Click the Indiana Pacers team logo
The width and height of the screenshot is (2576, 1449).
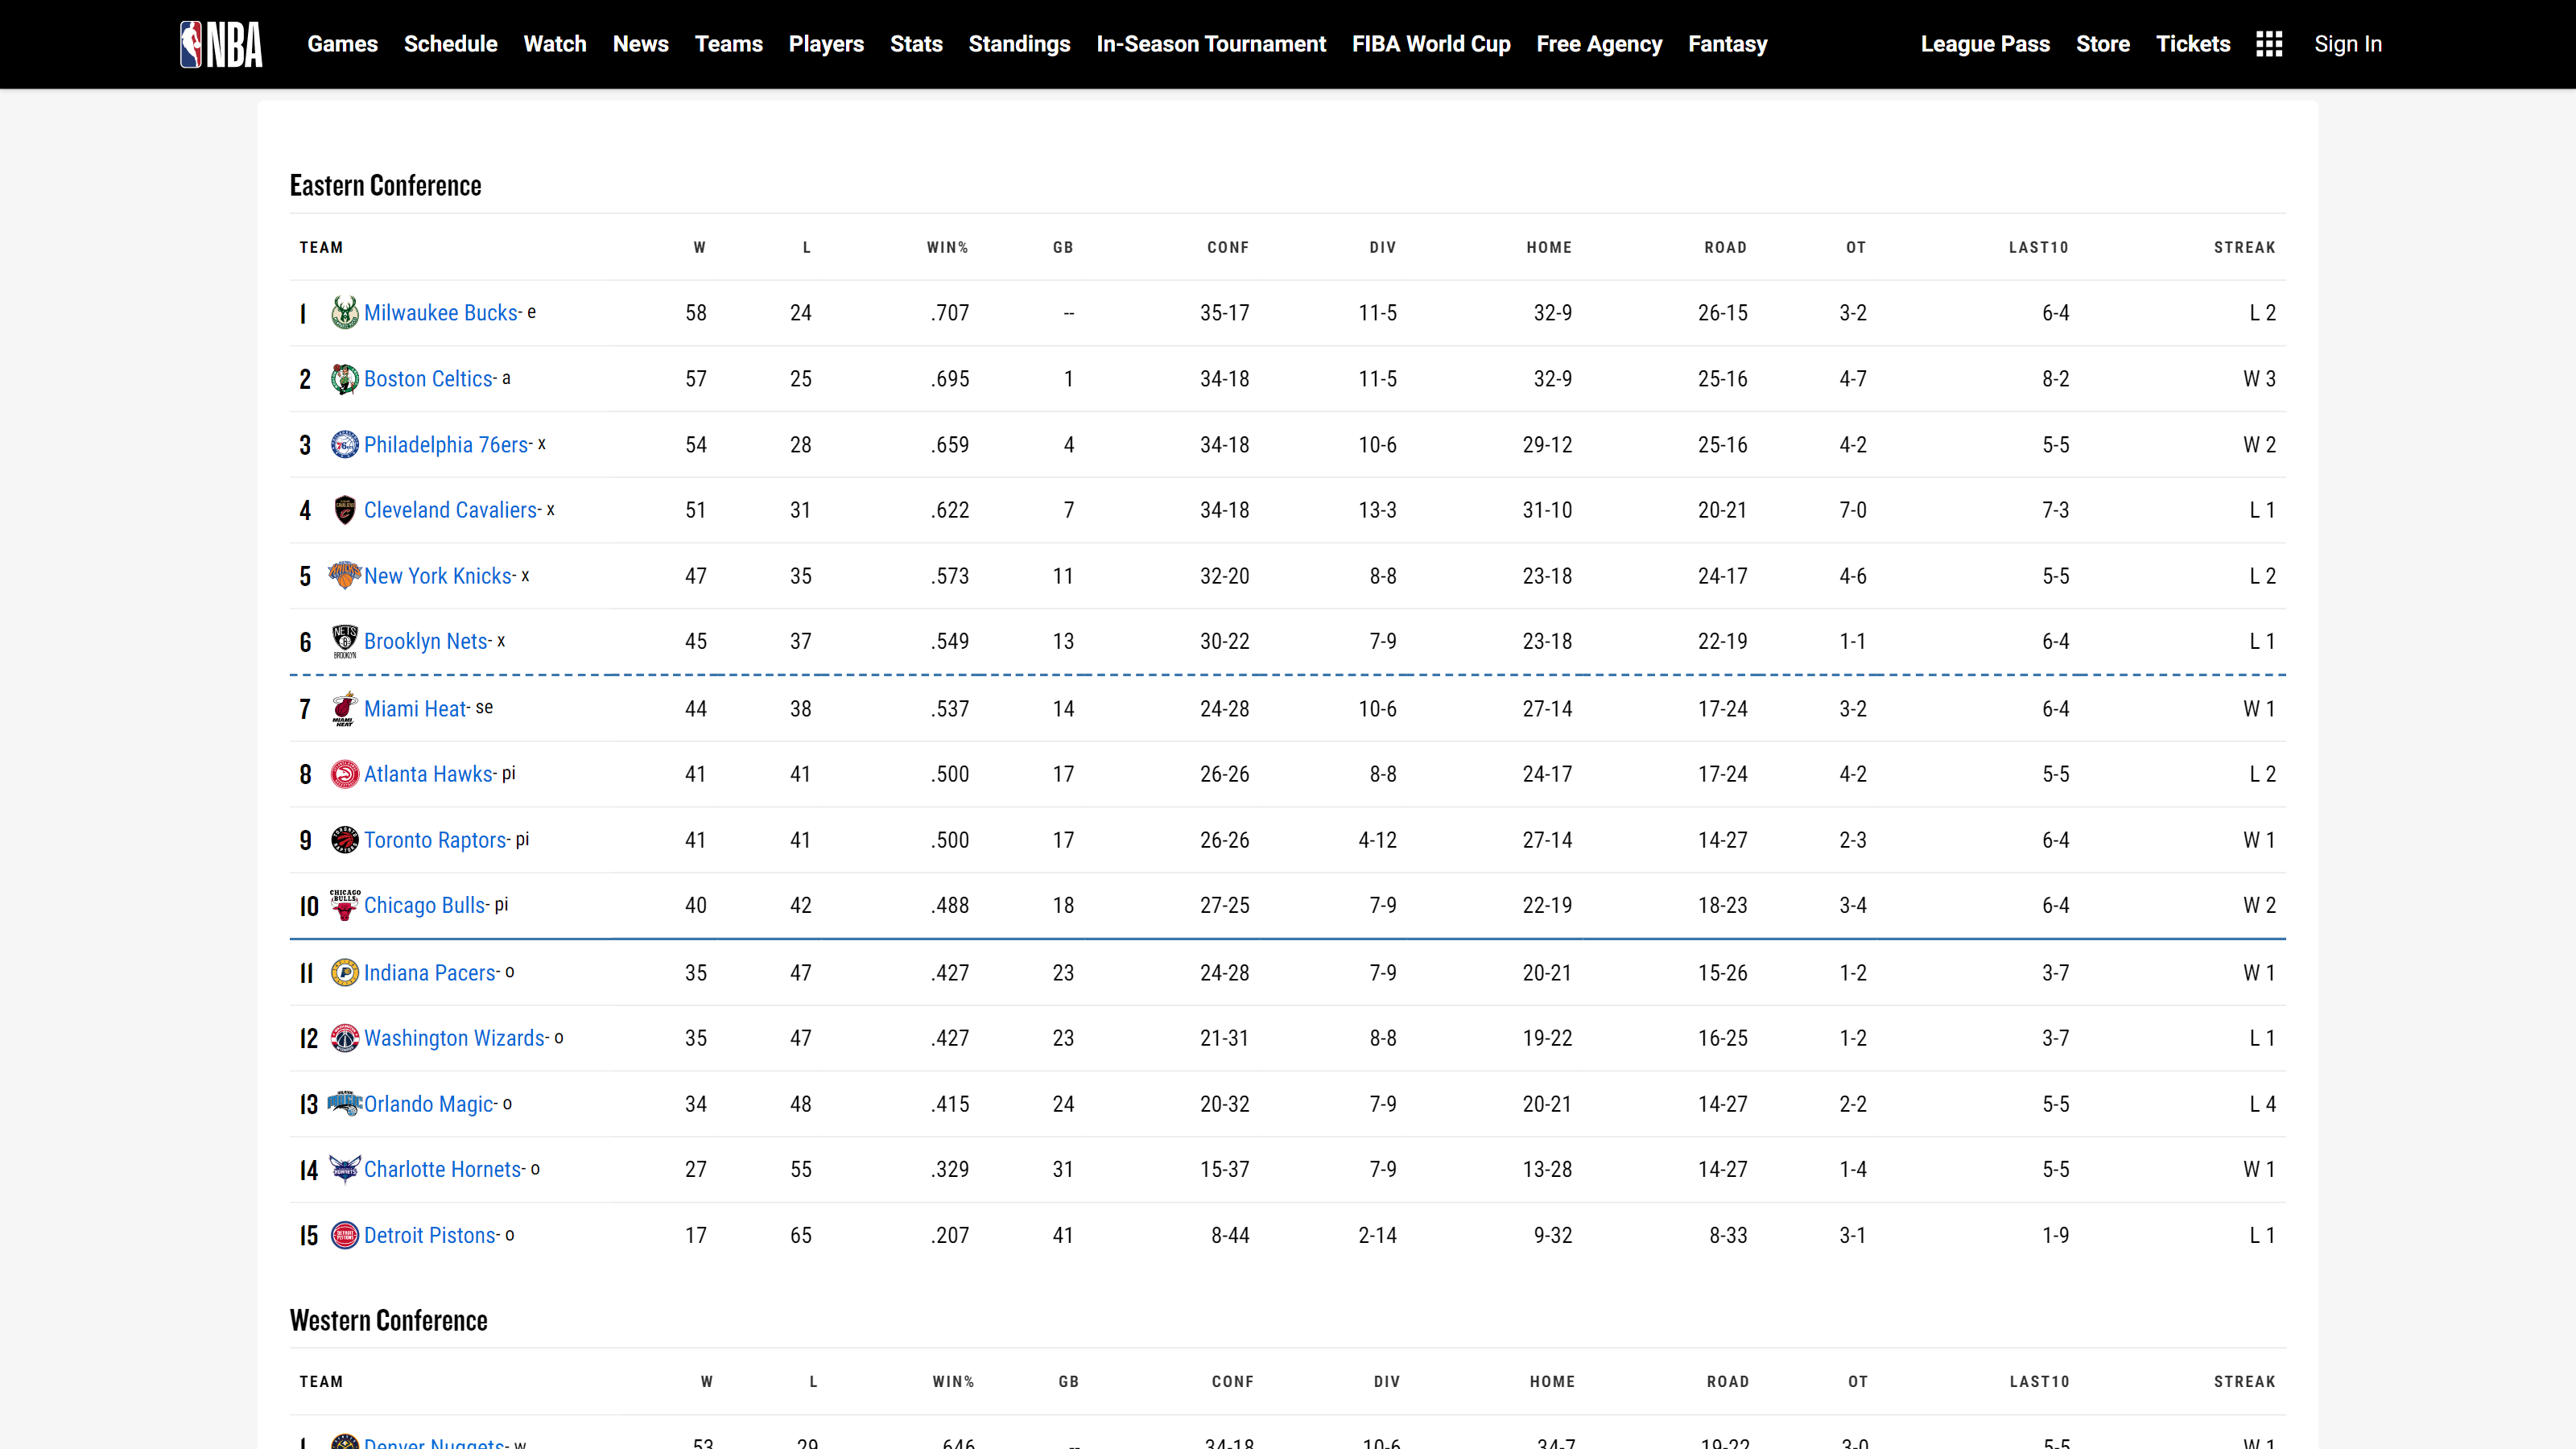pyautogui.click(x=345, y=972)
